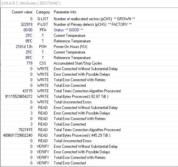The height and width of the screenshot is (167, 178).
Task: Select VERIFY Total Error Corrected With Retries
Action: [x=89, y=158]
